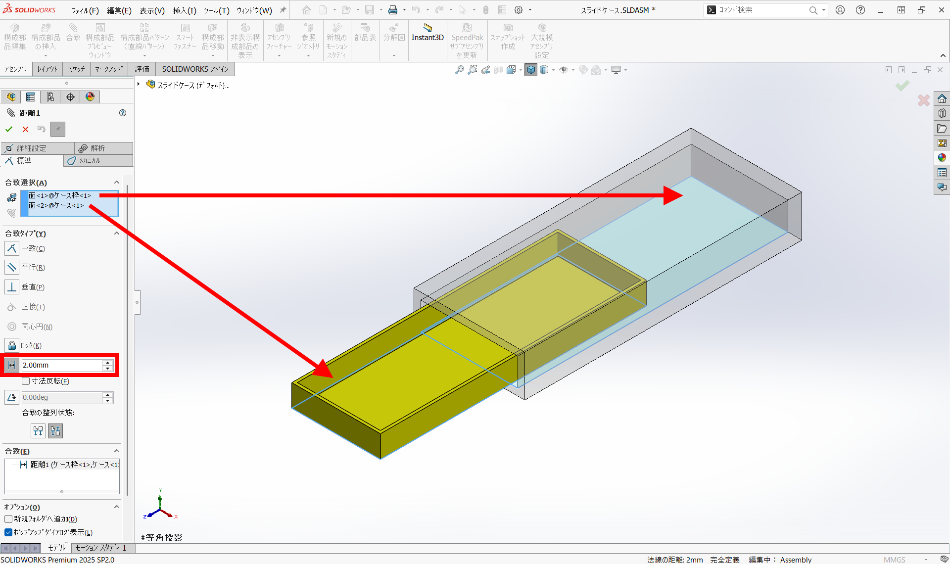Decrease the distance value with down spinner
Screen dimensions: 950x564
107,368
